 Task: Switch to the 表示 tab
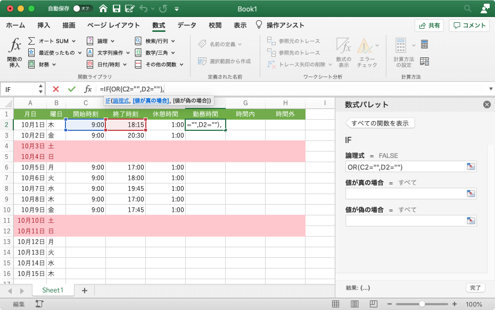click(240, 25)
